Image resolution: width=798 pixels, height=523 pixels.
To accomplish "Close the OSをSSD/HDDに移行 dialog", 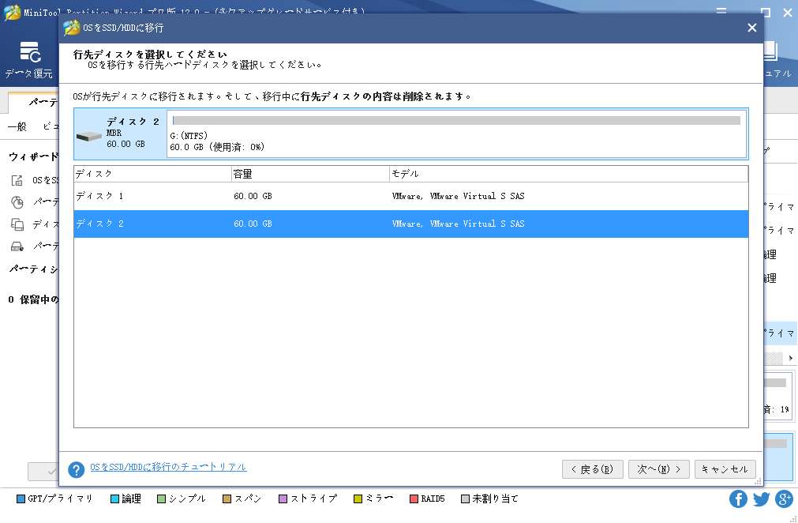I will point(751,28).
